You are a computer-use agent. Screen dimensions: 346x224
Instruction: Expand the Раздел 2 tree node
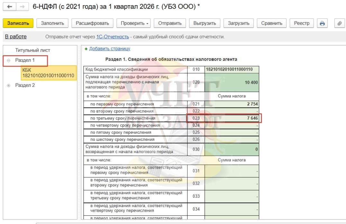click(9, 85)
